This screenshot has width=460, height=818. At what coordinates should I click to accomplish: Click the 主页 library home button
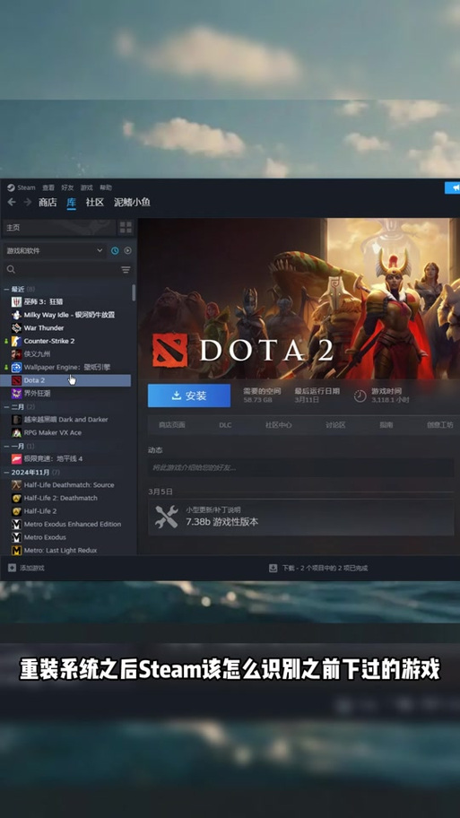click(59, 228)
